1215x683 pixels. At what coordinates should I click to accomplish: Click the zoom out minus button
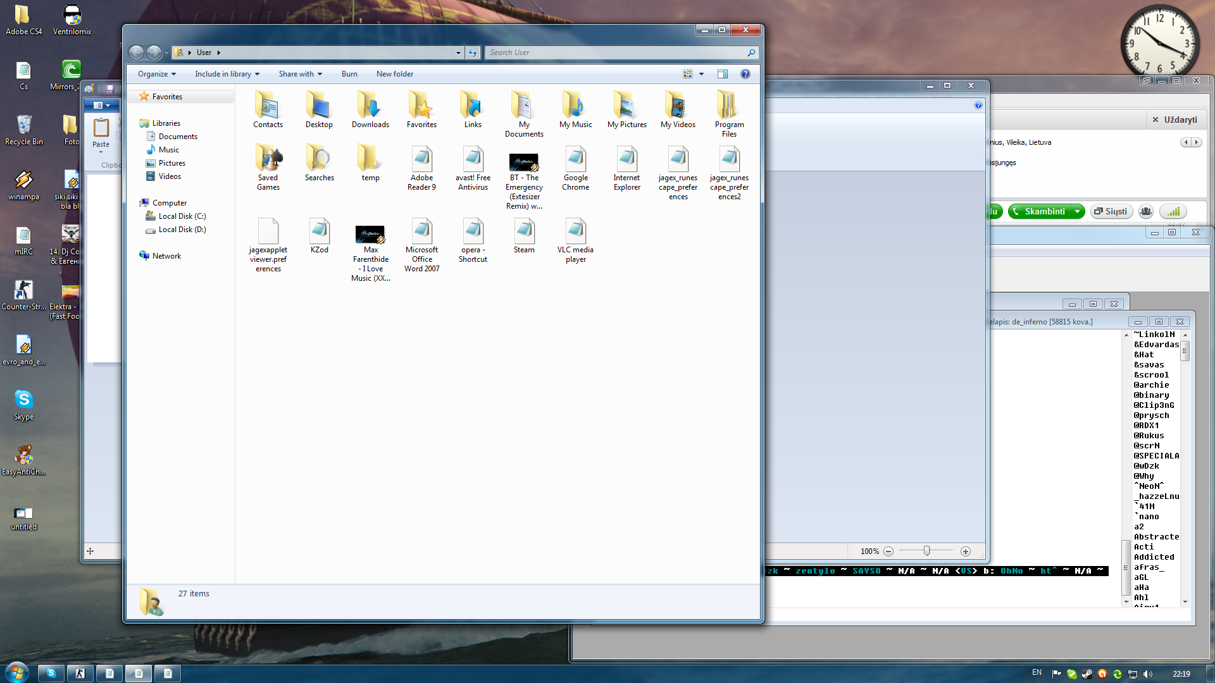[888, 551]
